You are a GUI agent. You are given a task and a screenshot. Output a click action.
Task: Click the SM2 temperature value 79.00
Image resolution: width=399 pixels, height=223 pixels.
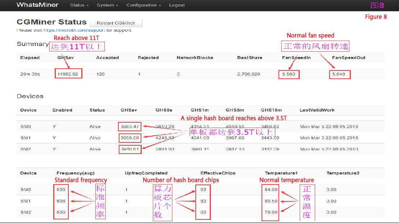pos(271,212)
